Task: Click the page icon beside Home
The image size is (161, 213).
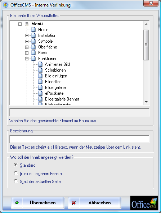Action: [33, 30]
